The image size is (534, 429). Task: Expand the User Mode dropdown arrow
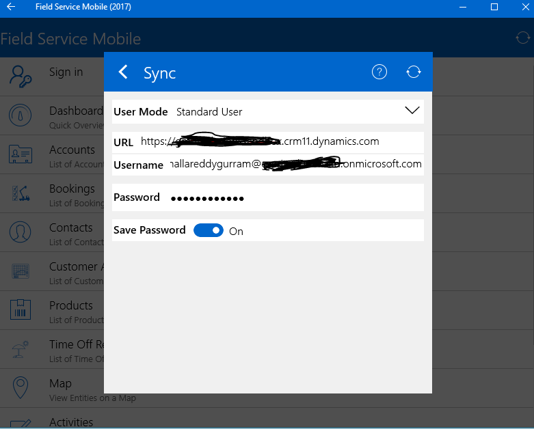[412, 110]
